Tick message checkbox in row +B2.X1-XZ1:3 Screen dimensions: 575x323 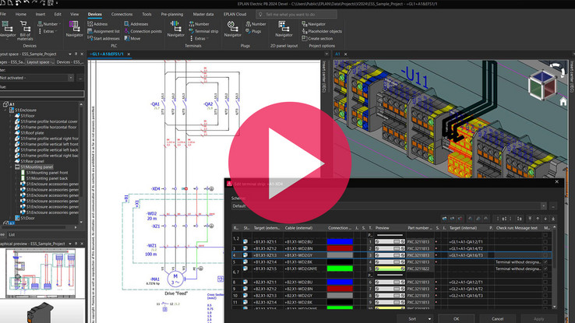(545, 296)
